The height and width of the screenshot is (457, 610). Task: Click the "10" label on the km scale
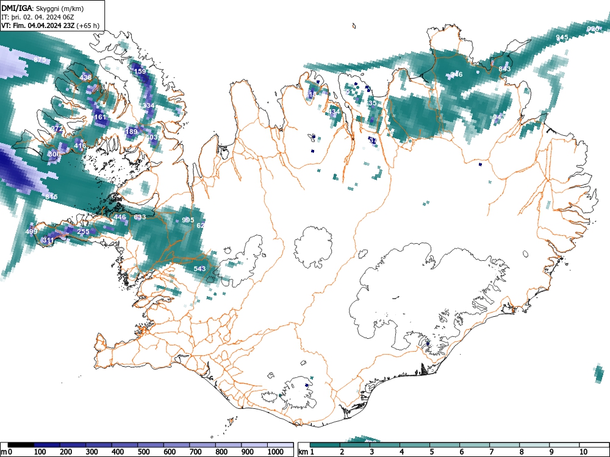coord(583,452)
